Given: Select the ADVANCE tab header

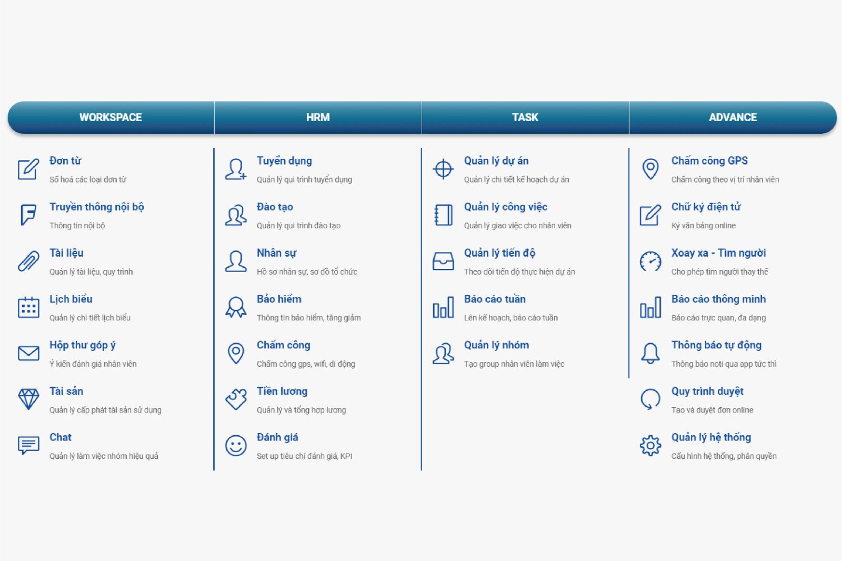Looking at the screenshot, I should [733, 117].
